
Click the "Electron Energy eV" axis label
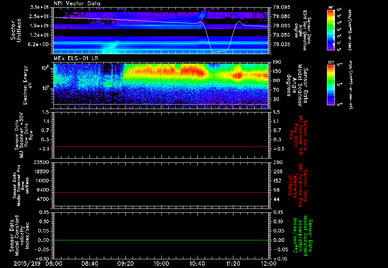[x=28, y=85]
